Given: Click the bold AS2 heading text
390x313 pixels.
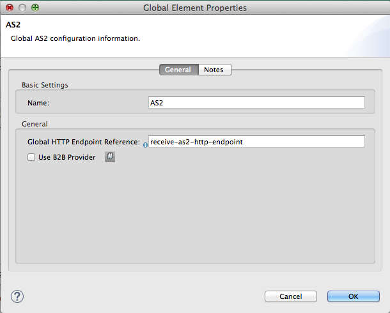Looking at the screenshot, I should [x=13, y=25].
